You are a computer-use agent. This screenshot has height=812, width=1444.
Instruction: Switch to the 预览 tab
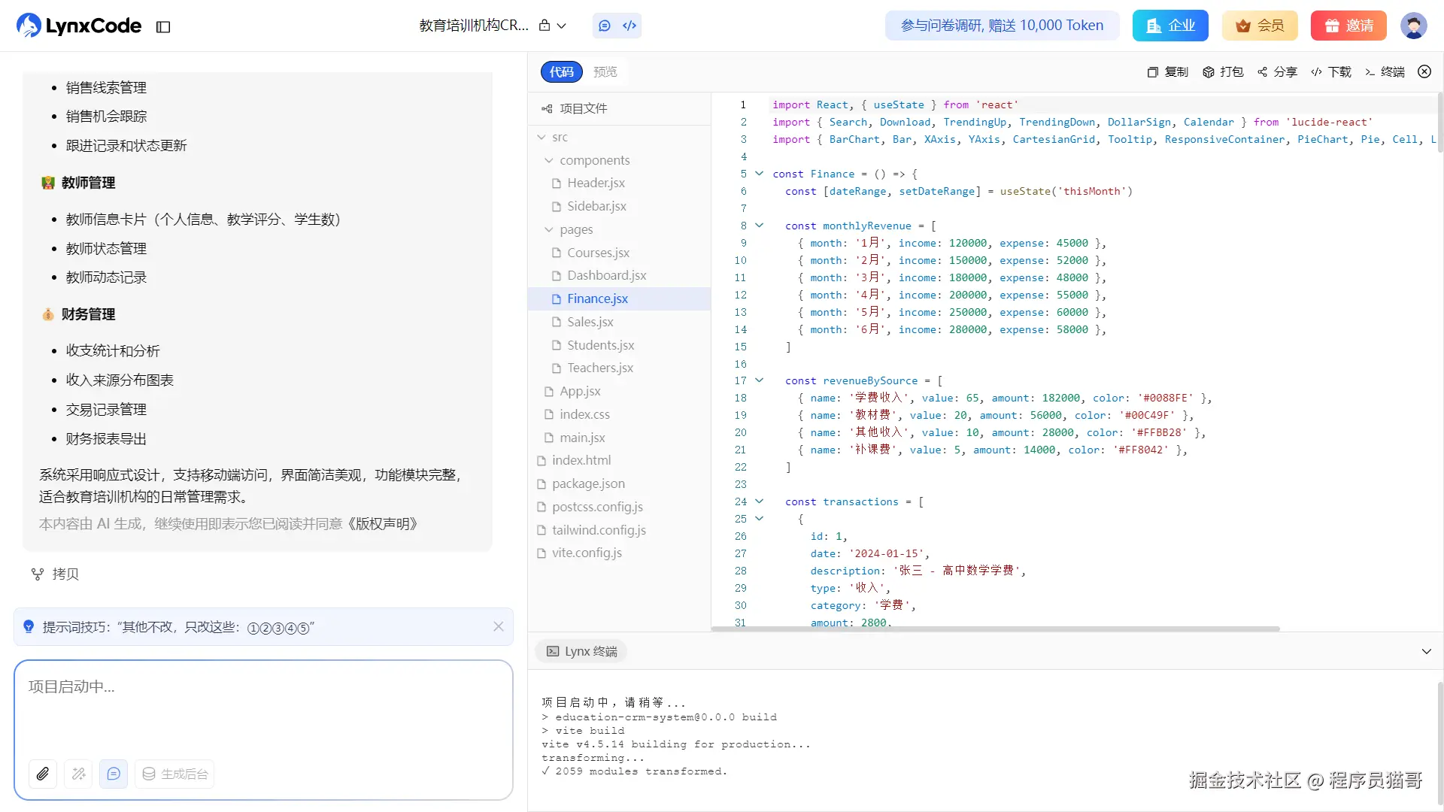605,71
